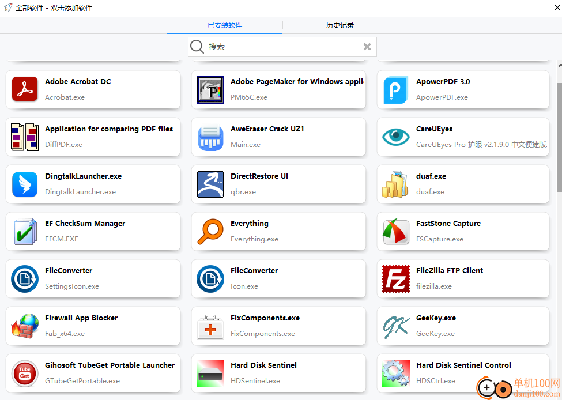Choose the AweEraser shredder icon

click(210, 137)
